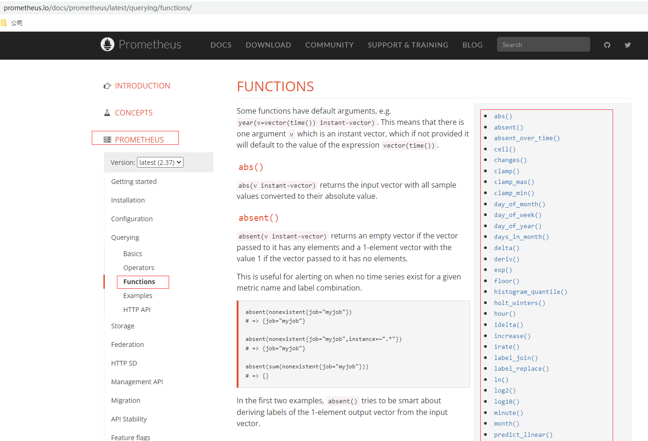
Task: Open the Examples querying page
Action: pos(138,296)
